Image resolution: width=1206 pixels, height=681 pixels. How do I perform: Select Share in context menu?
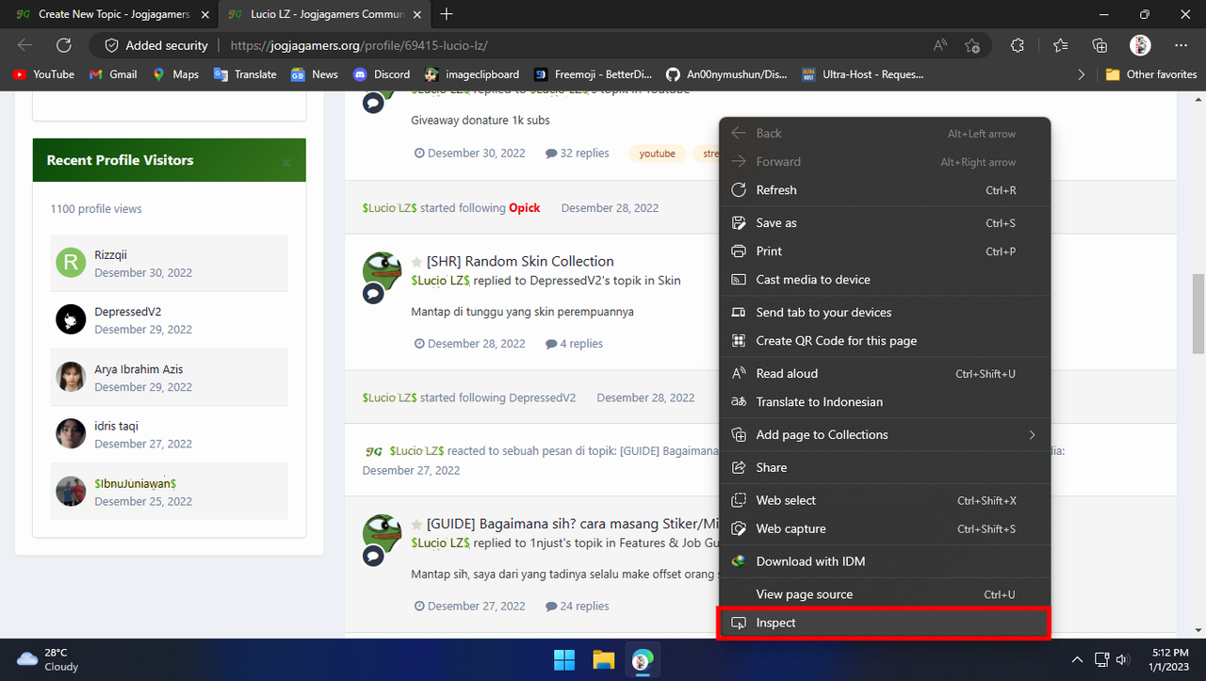coord(884,467)
